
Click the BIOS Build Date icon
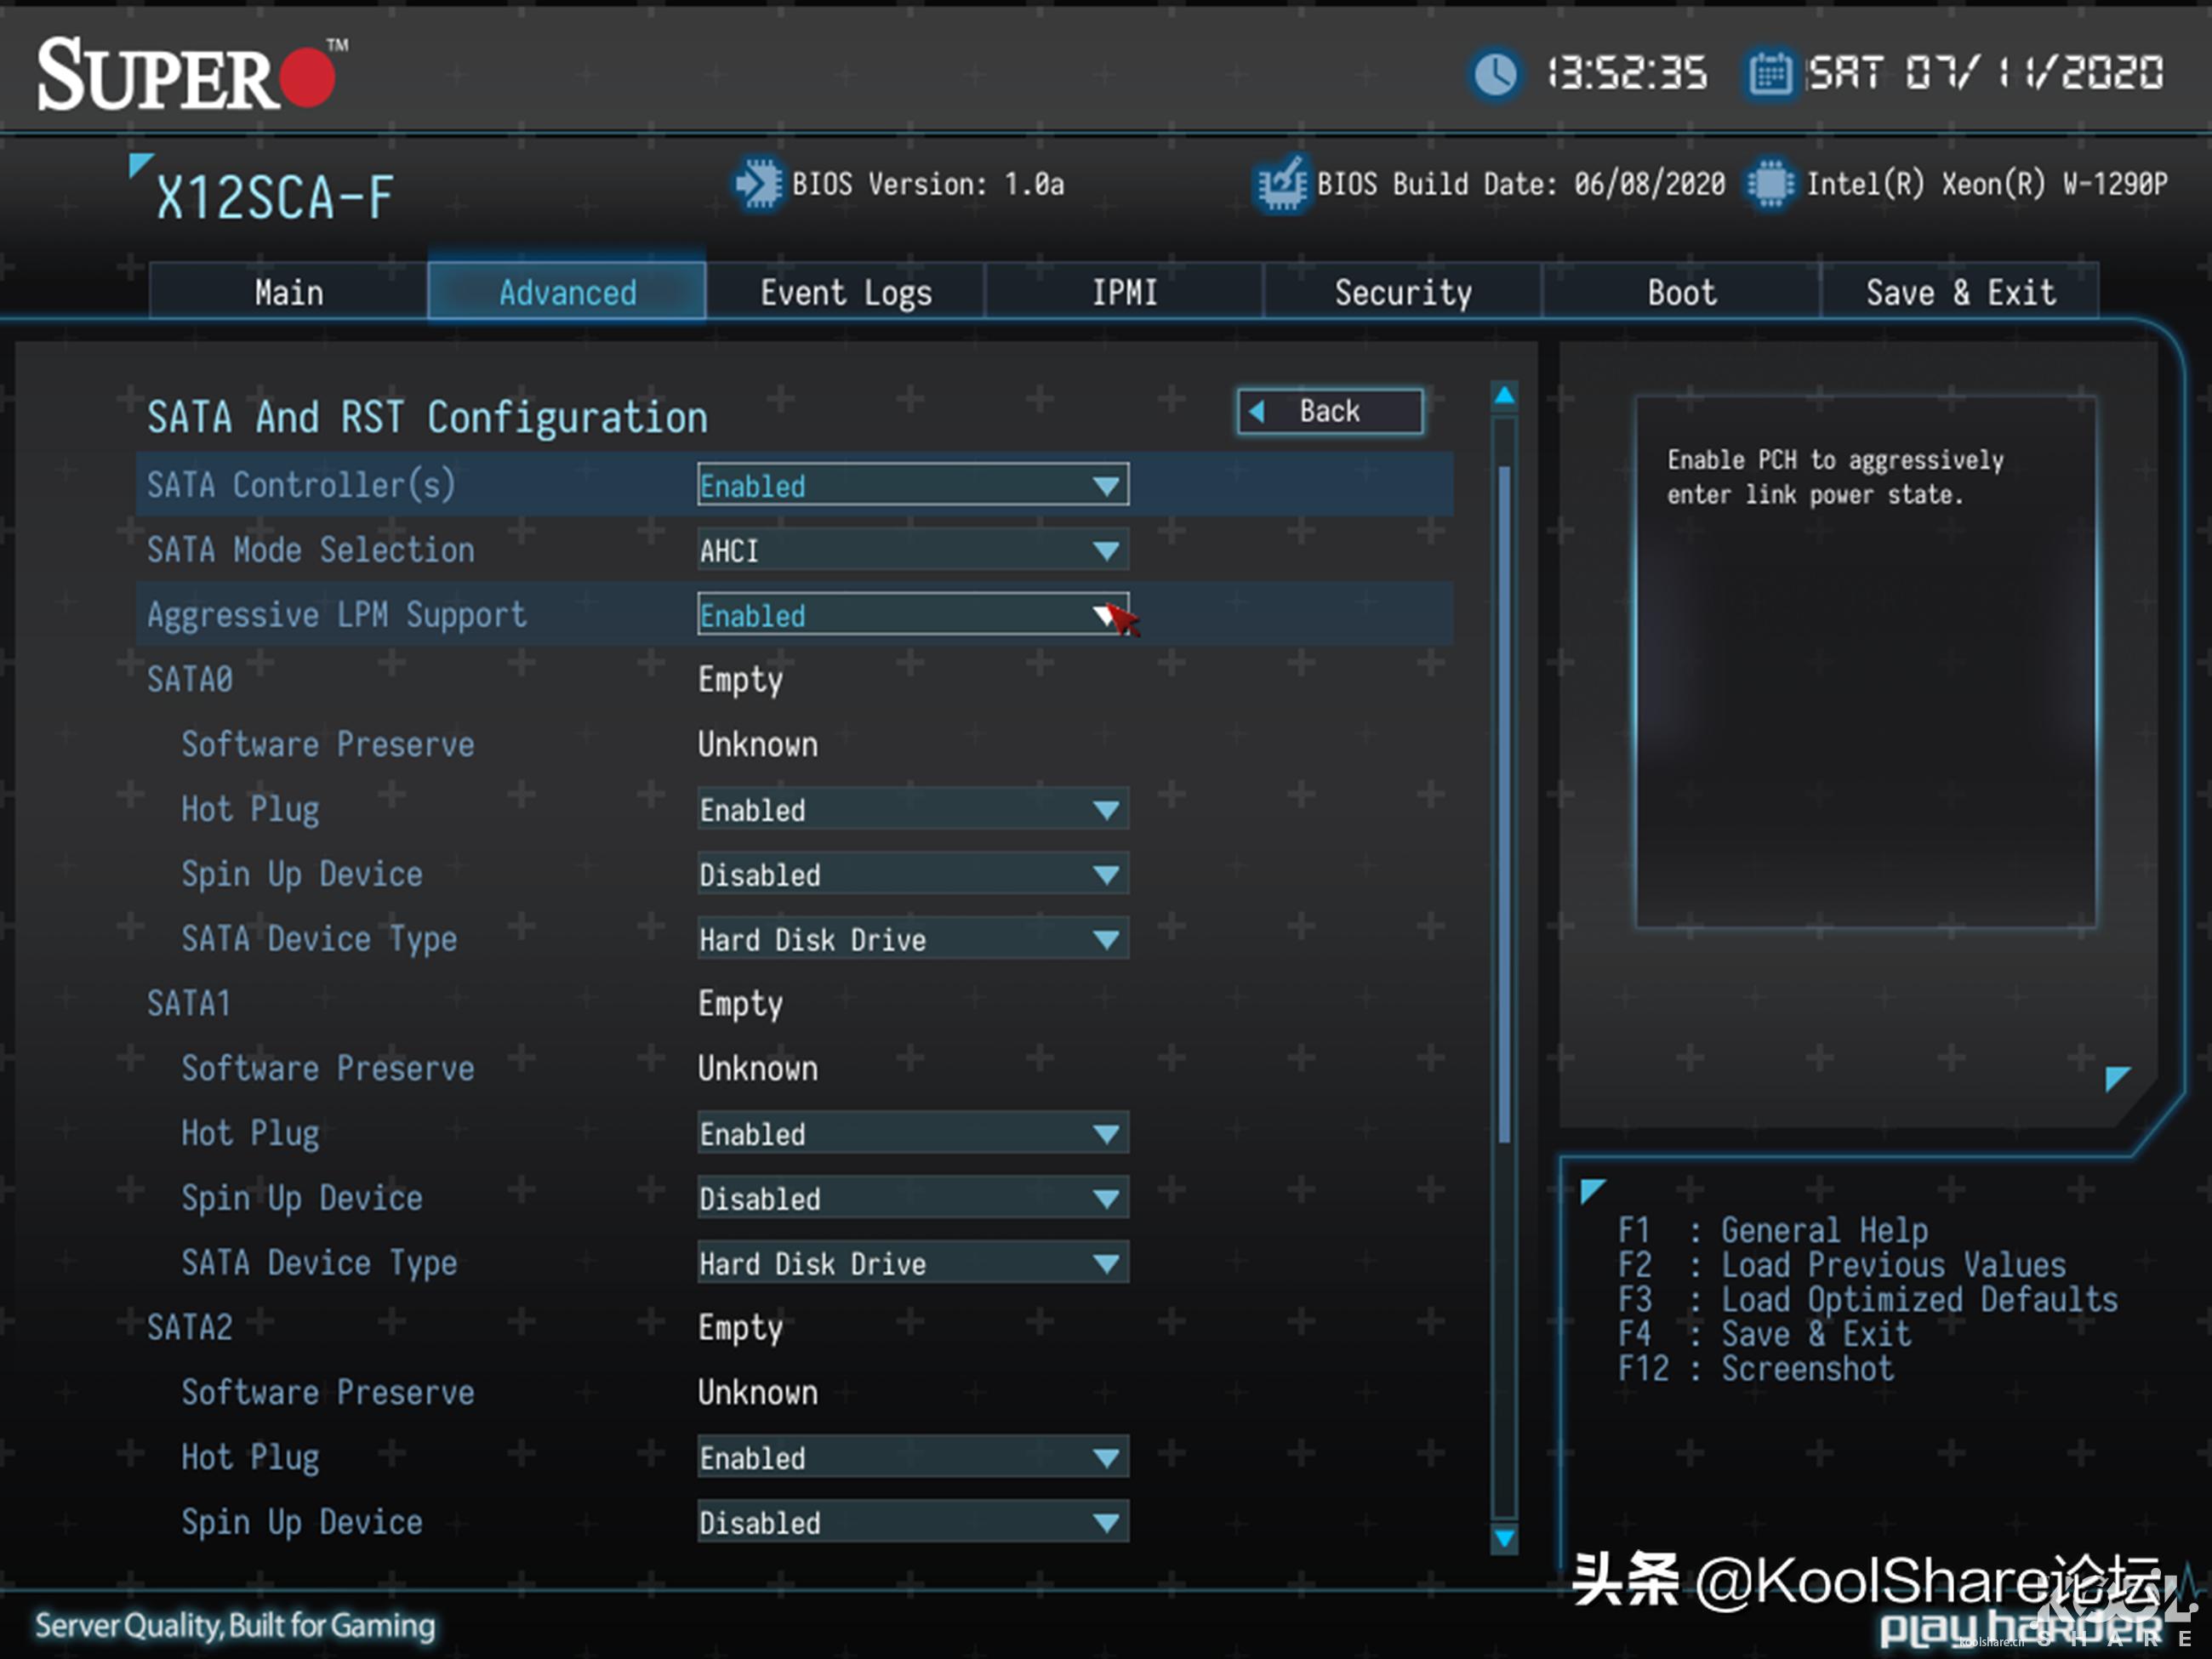1281,184
